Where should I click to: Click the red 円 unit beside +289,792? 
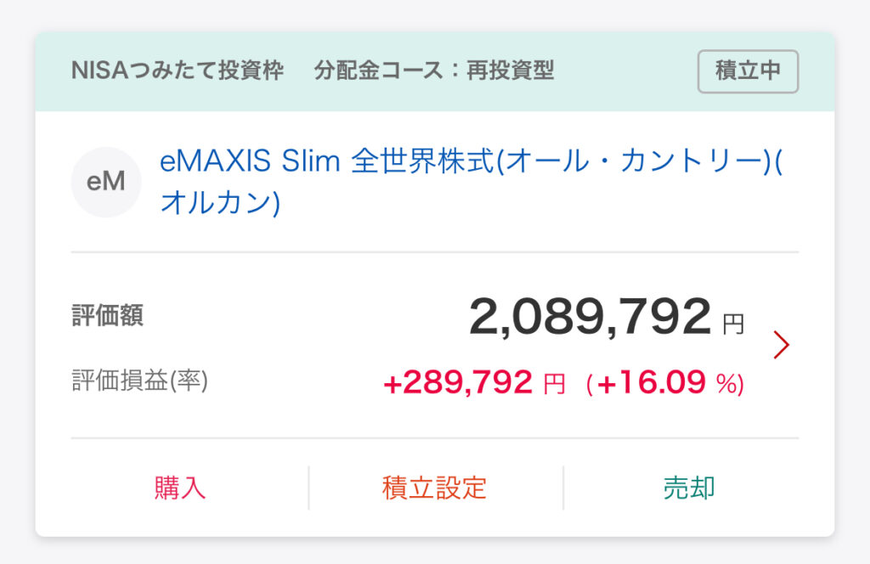point(554,384)
